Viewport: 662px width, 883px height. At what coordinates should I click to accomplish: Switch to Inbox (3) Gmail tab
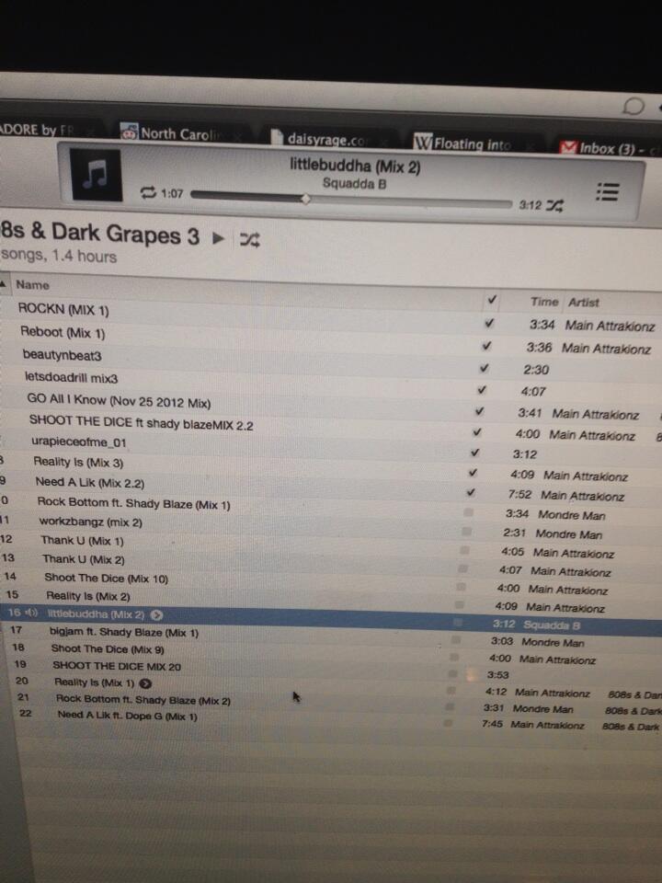point(611,149)
